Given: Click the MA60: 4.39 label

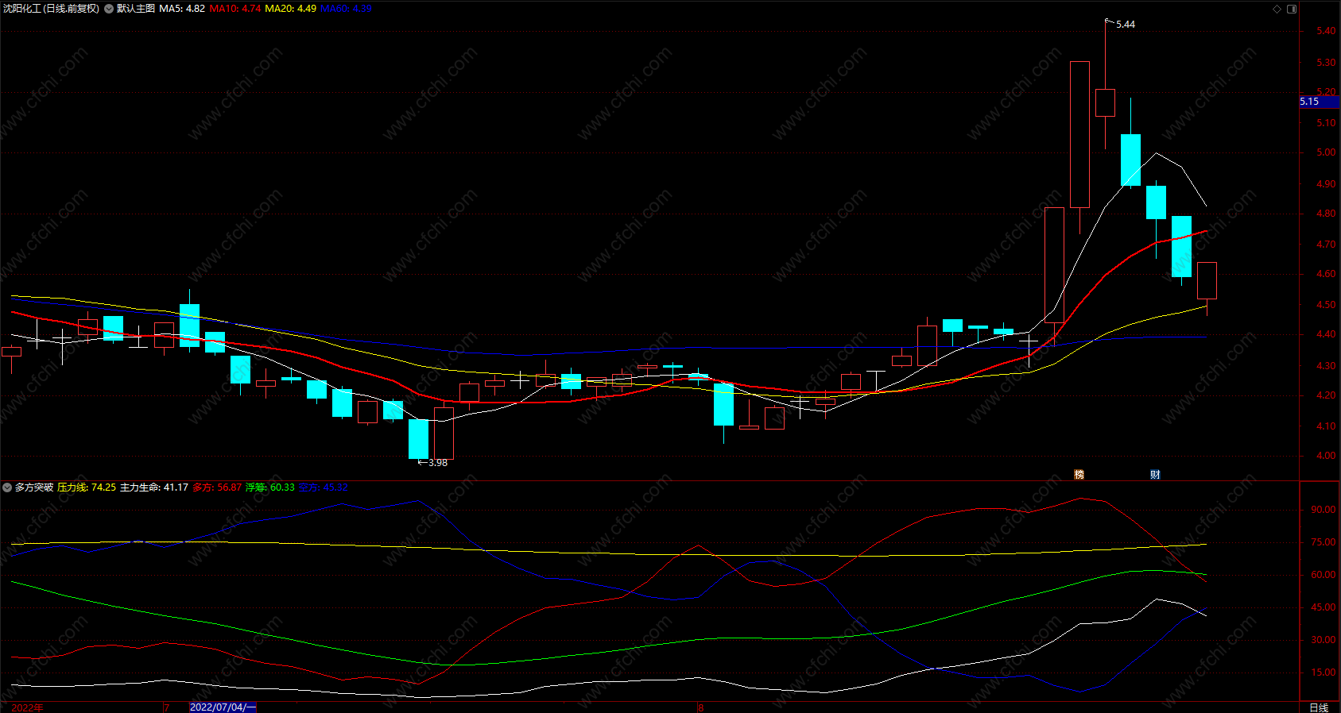Looking at the screenshot, I should tap(346, 9).
